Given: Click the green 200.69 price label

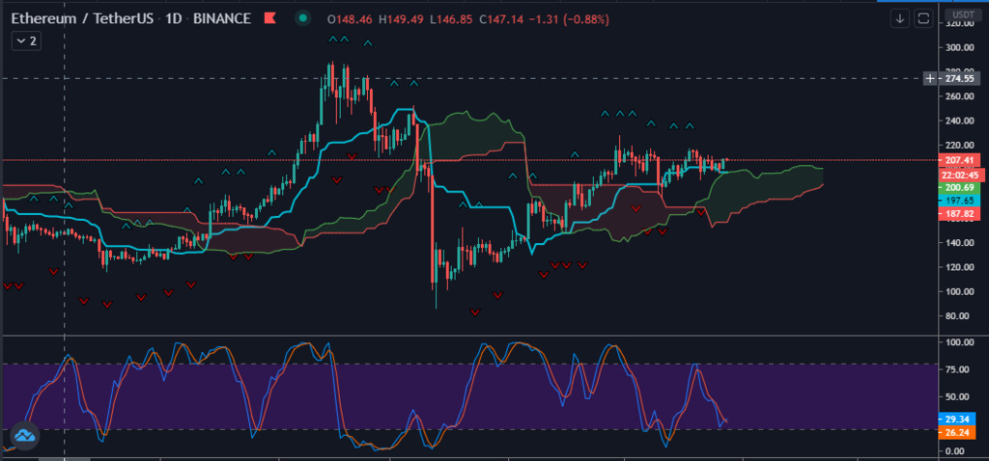Looking at the screenshot, I should pos(962,186).
